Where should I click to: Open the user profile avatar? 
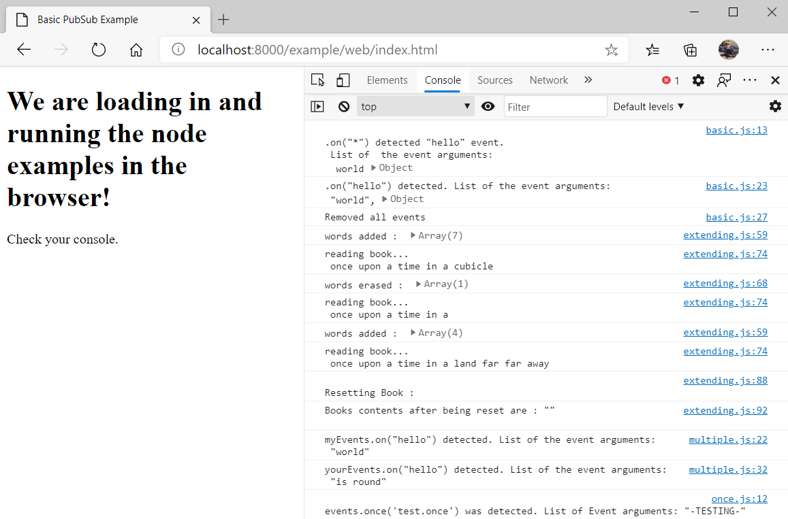[x=728, y=50]
